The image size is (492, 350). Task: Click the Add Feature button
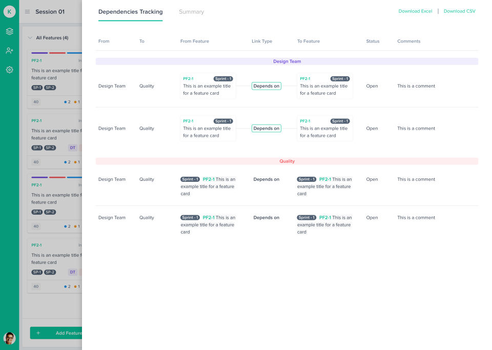[56, 333]
